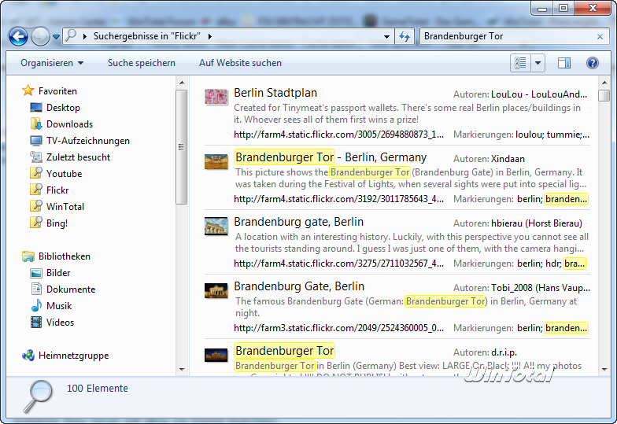Image resolution: width=617 pixels, height=424 pixels.
Task: Select the Heimnetzgruppe icon in sidebar
Action: [29, 356]
